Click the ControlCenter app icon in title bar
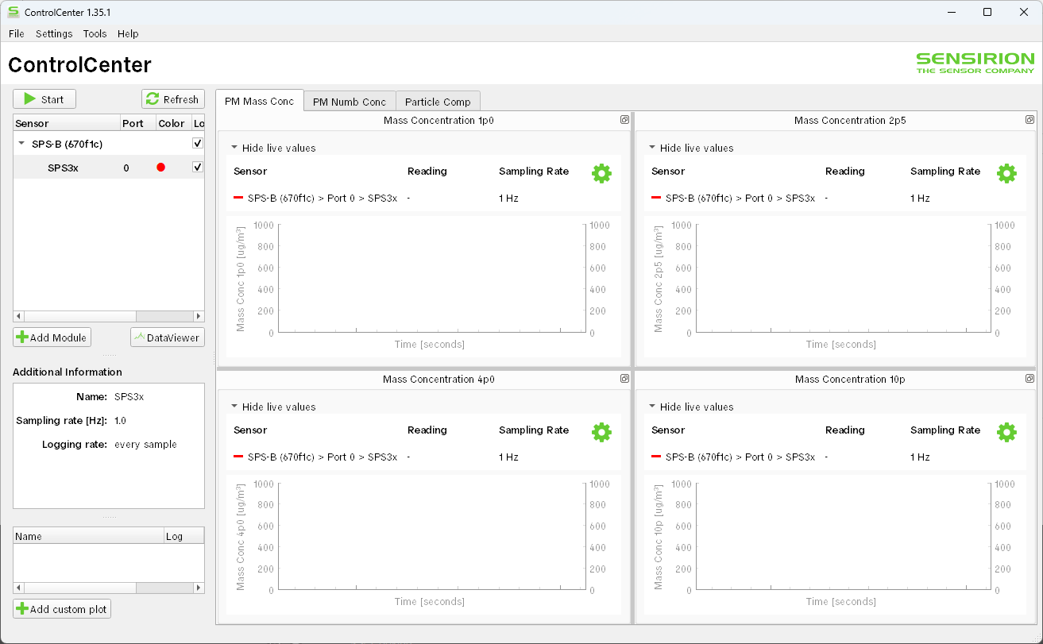The width and height of the screenshot is (1043, 644). (x=14, y=12)
